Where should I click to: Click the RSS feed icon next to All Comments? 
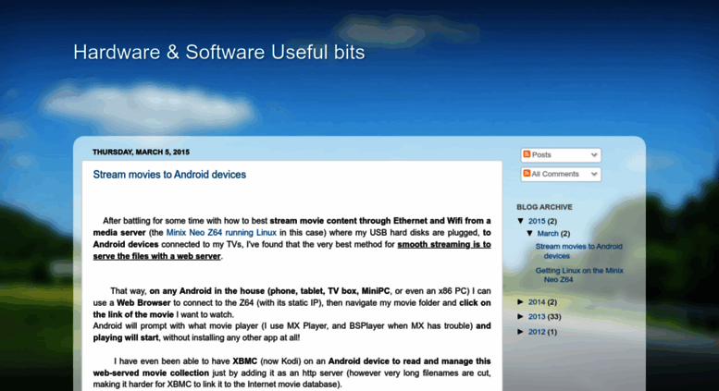point(527,174)
